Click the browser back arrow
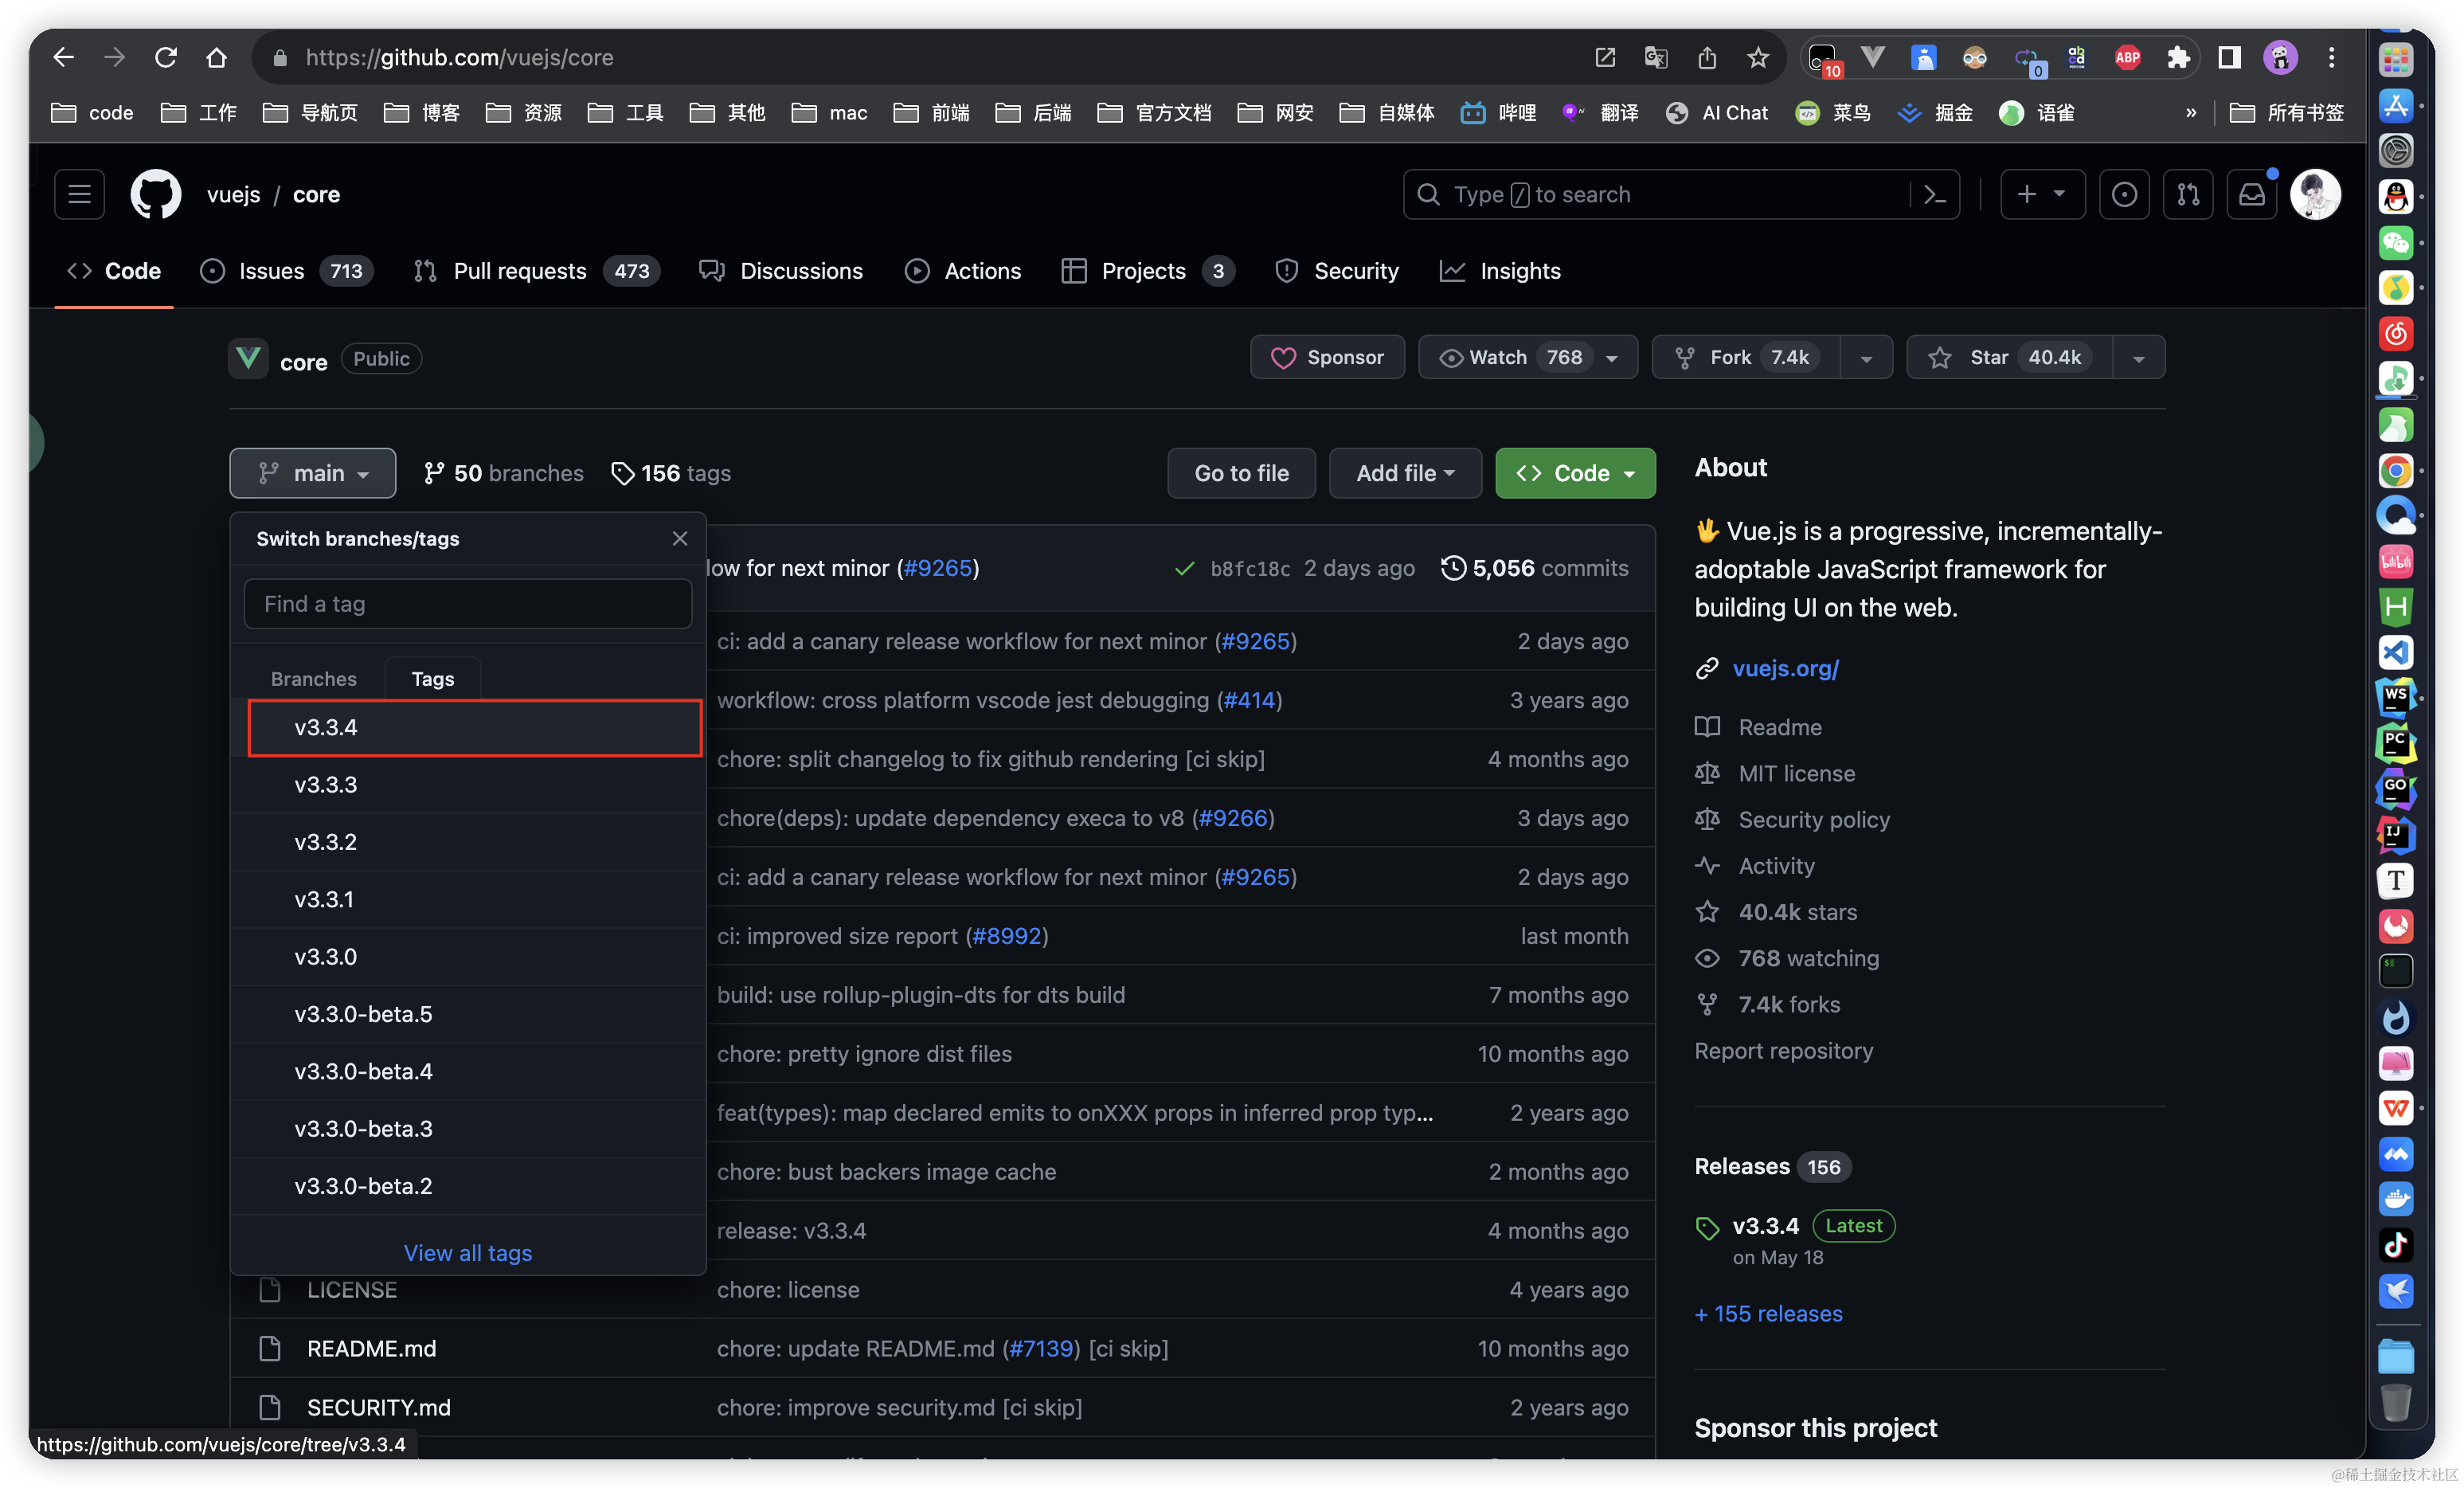The image size is (2464, 1488). point(63,57)
